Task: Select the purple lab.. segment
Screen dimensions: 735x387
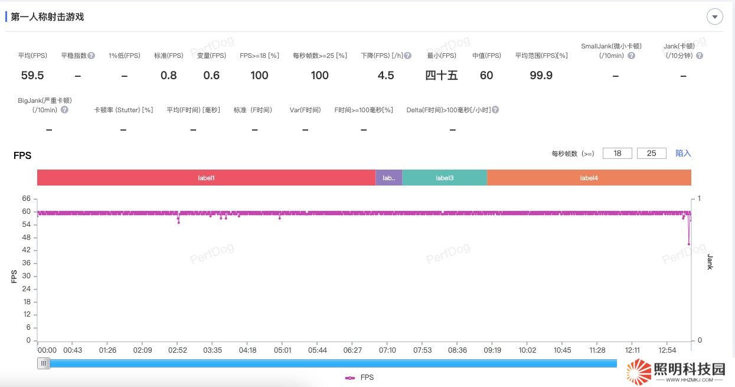Action: tap(388, 178)
